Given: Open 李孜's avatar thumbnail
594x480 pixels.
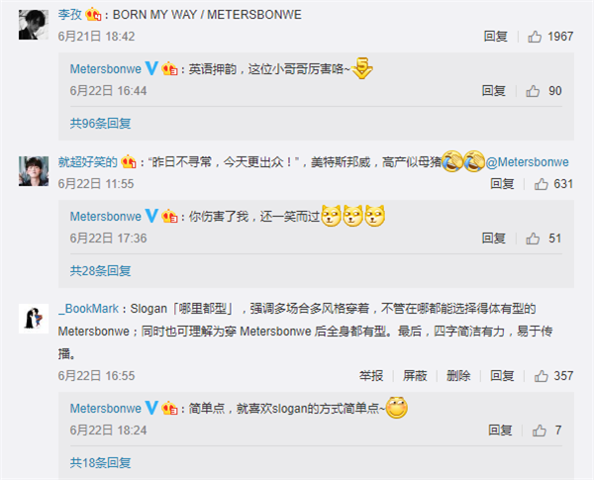Looking at the screenshot, I should coord(34,25).
